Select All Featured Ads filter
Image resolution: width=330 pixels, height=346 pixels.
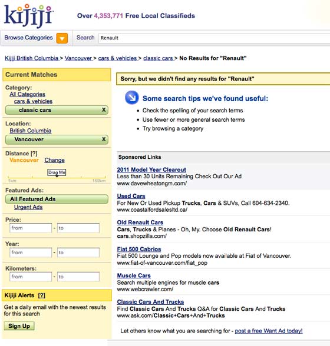pyautogui.click(x=57, y=199)
